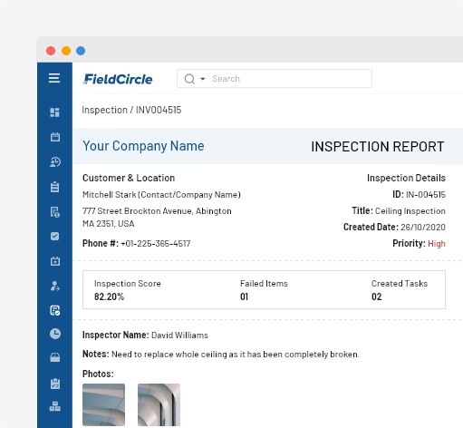463x428 pixels.
Task: Click the 'Inspection Details' heading
Action: pyautogui.click(x=406, y=178)
